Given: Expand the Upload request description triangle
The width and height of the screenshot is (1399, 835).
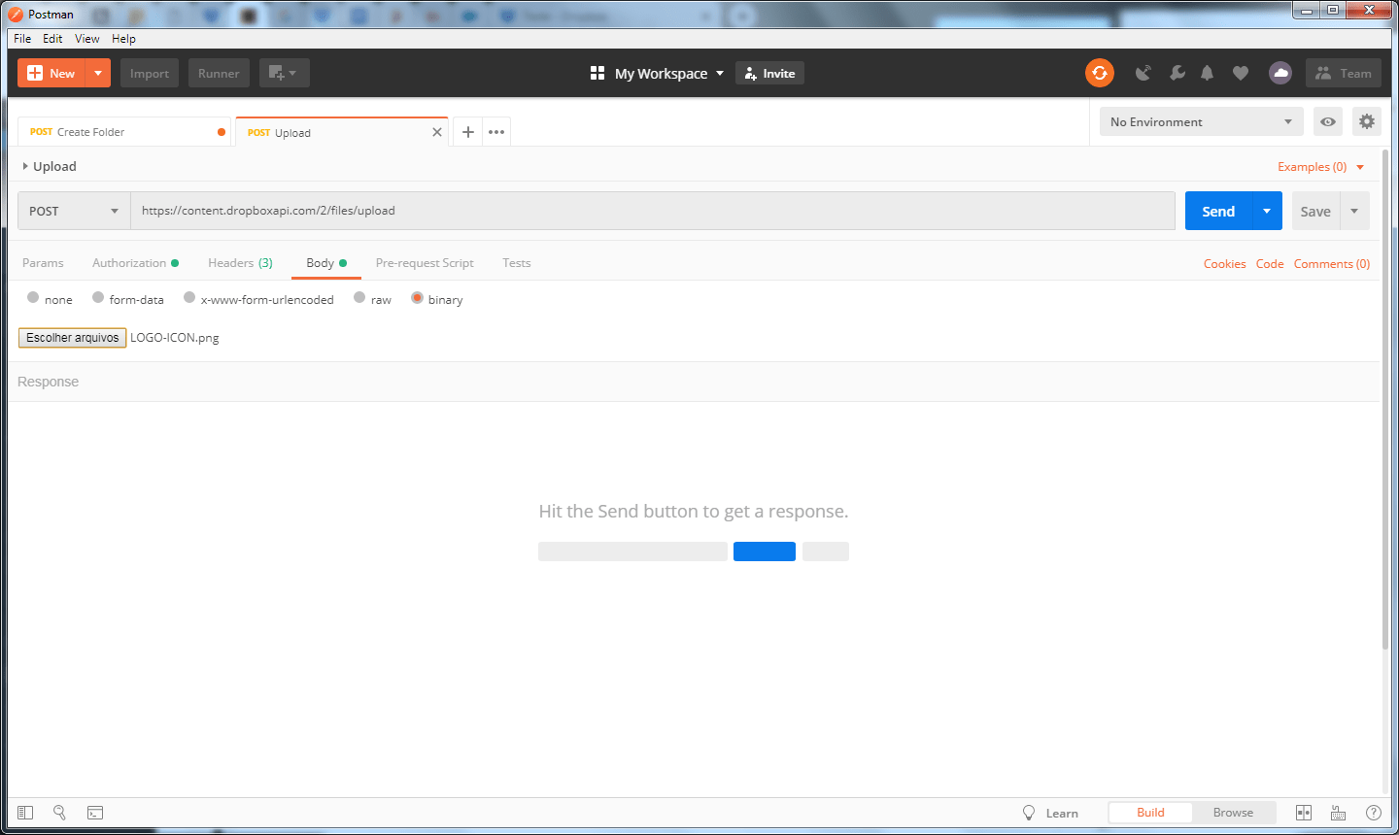Looking at the screenshot, I should [25, 166].
